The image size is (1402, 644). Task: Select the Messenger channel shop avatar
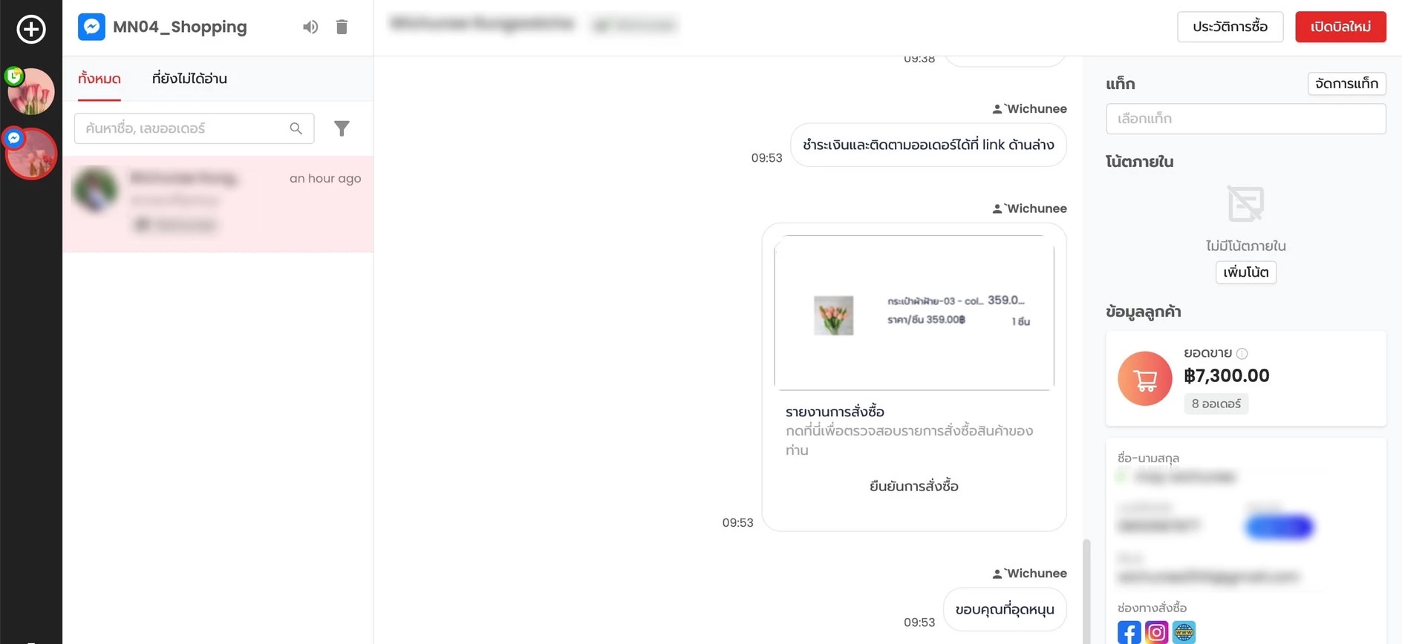[x=30, y=153]
